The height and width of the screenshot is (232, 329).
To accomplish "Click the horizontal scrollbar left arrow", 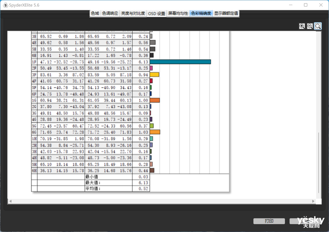I will point(10,201).
